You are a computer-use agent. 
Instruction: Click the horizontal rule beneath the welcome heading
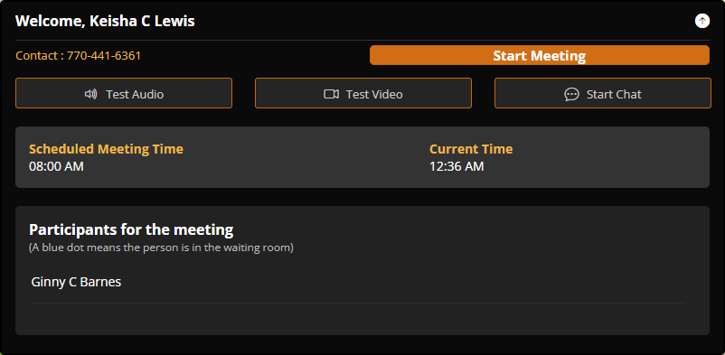362,41
